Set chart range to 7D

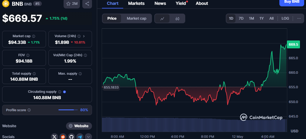241,18
